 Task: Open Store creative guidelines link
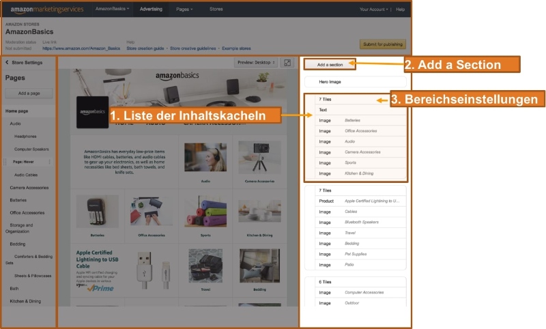click(x=193, y=48)
